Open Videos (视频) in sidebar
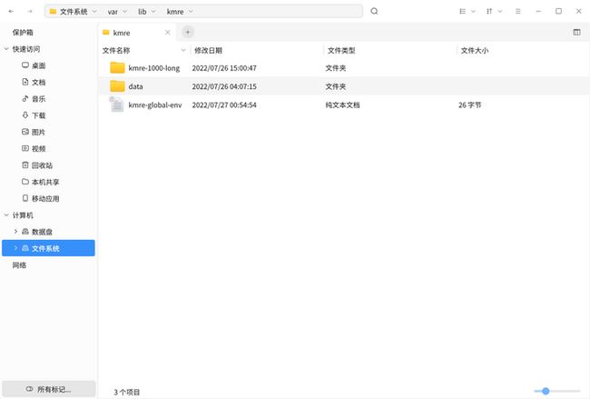 (x=38, y=148)
